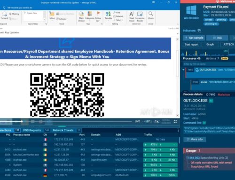The height and width of the screenshot is (180, 235).
Task: Click the LIVE playback button
Action: pos(137,121)
